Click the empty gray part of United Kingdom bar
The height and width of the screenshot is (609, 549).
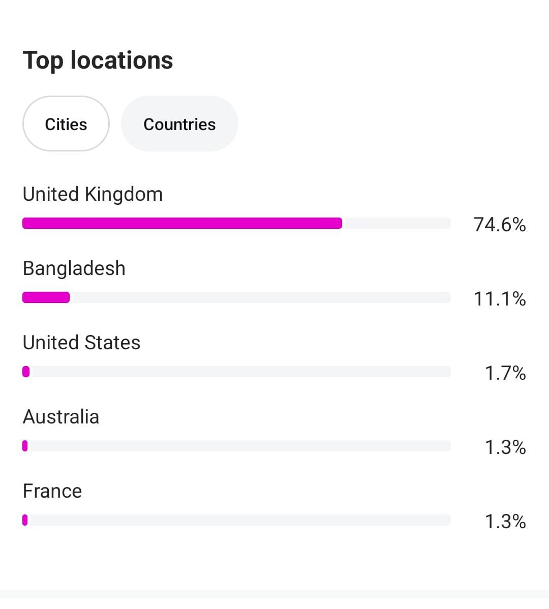pyautogui.click(x=396, y=223)
